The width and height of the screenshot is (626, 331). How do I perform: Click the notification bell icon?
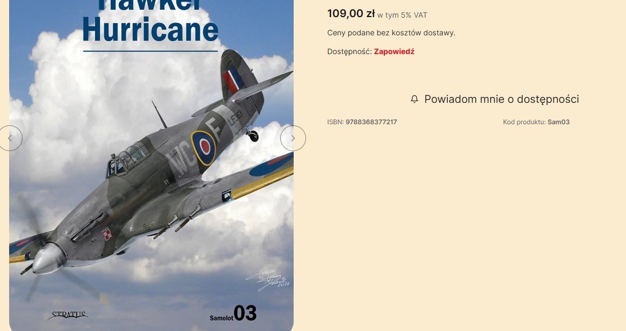click(414, 99)
